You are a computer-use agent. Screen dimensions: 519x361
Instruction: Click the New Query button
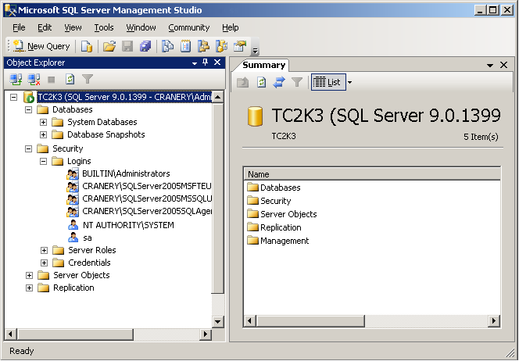(42, 46)
